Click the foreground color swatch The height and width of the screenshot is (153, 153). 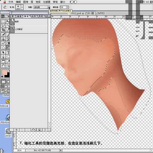(x=4, y=72)
